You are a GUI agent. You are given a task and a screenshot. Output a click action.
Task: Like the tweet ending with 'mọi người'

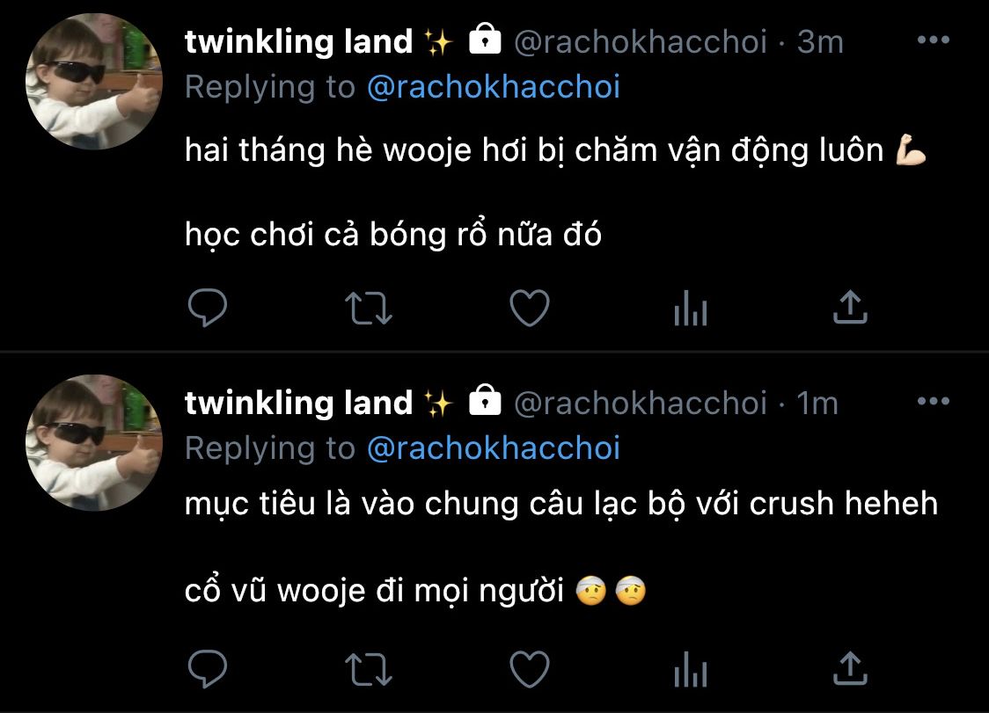point(529,669)
